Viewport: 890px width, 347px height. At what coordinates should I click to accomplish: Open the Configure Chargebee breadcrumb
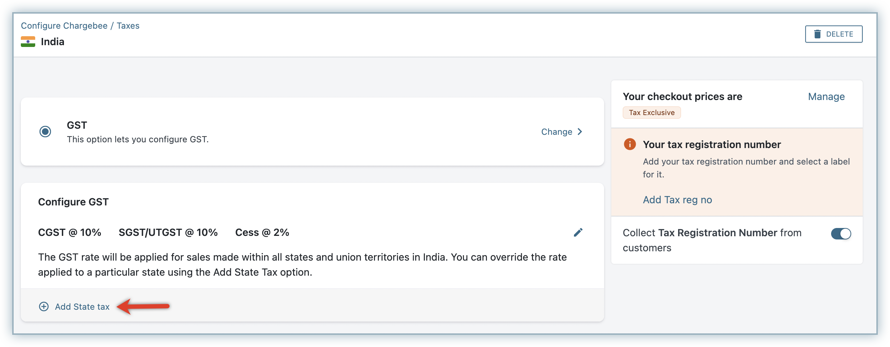point(64,26)
